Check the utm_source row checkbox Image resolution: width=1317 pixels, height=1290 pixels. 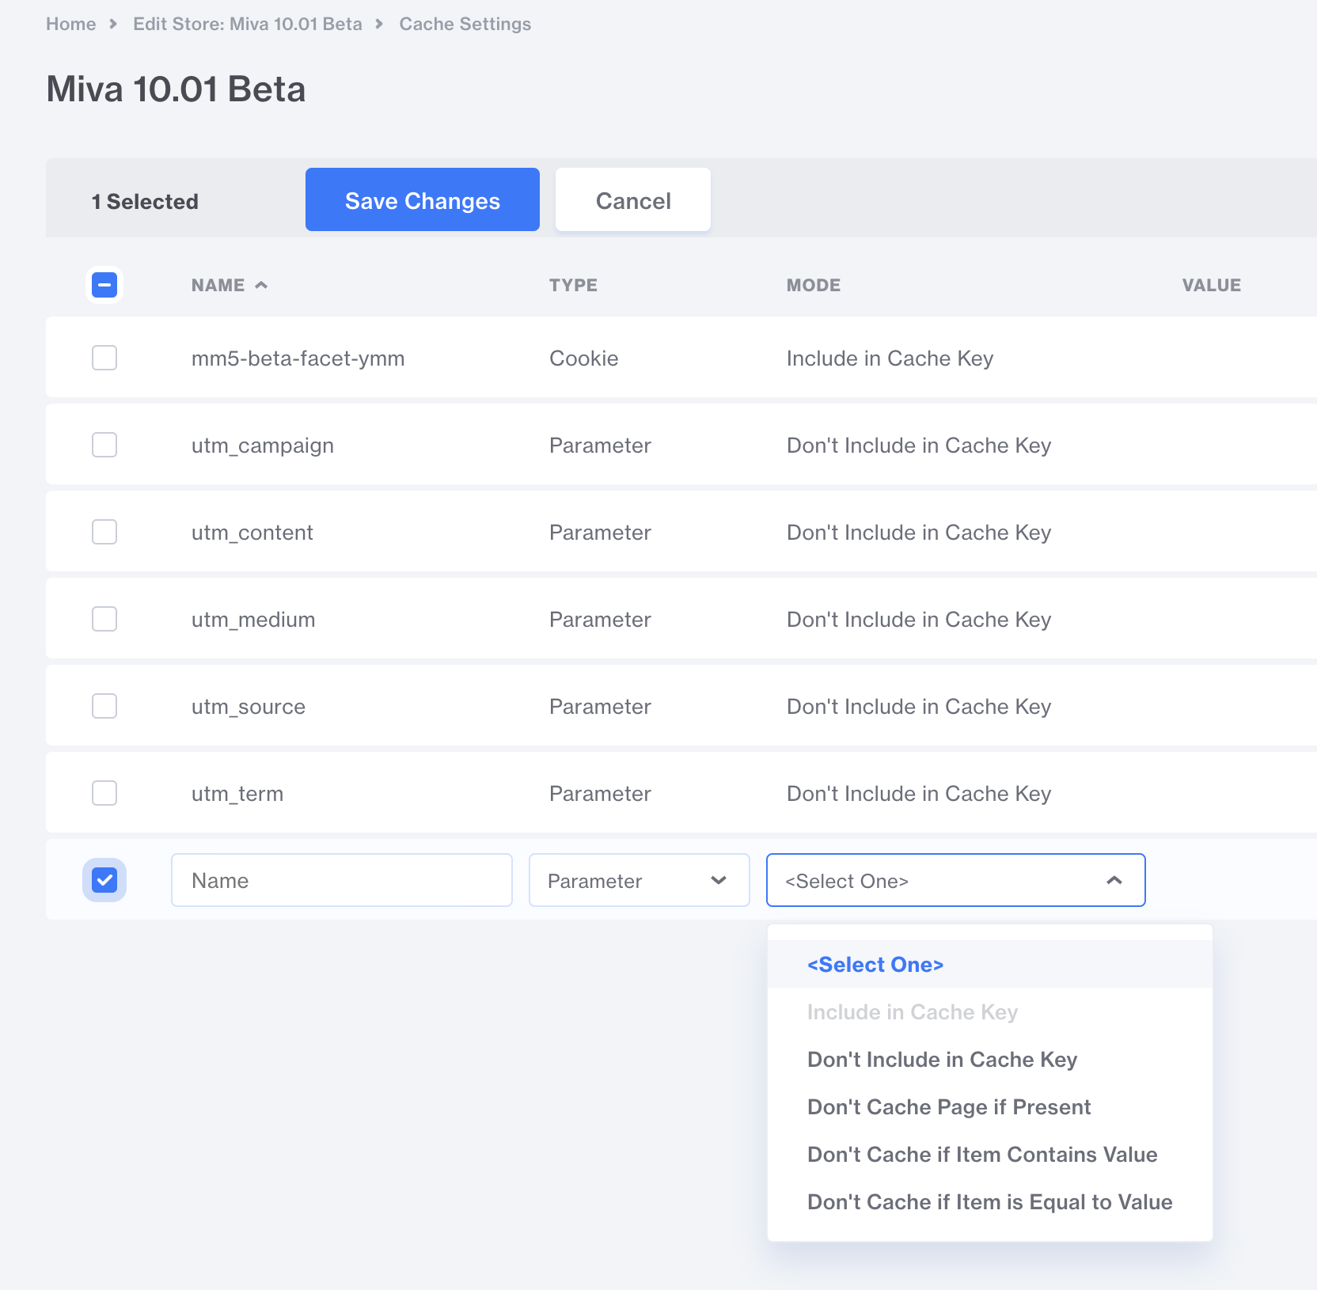(104, 706)
